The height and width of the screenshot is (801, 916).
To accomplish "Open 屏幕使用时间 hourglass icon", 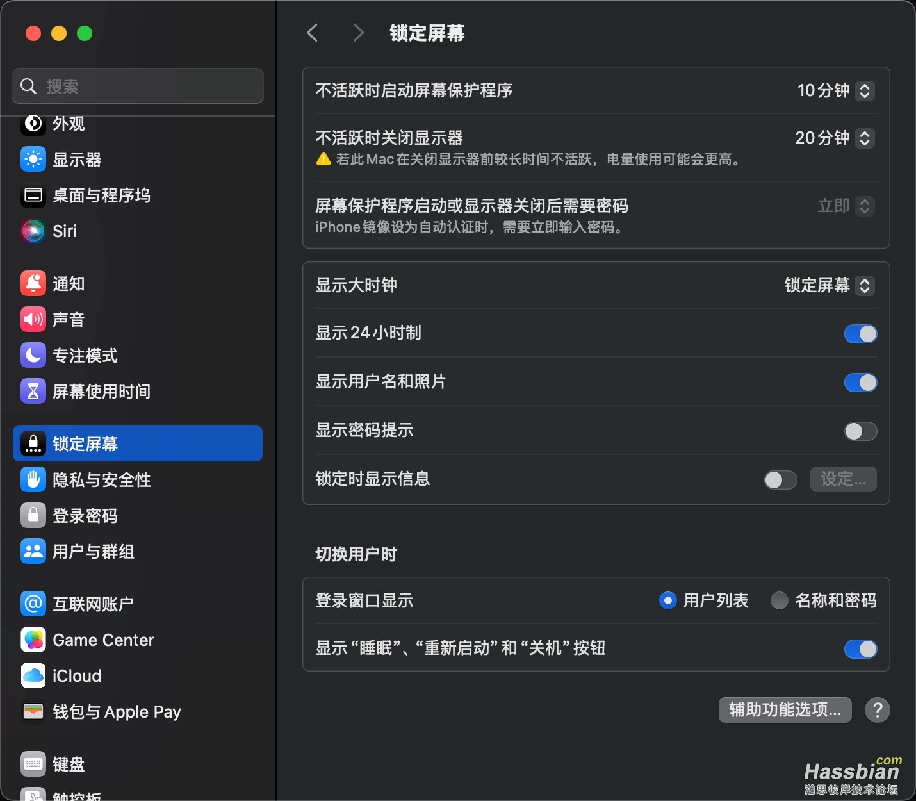I will tap(33, 391).
